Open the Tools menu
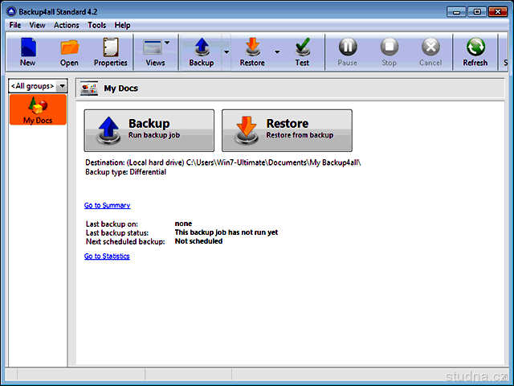Screen dimensions: 514x386 (x=96, y=26)
